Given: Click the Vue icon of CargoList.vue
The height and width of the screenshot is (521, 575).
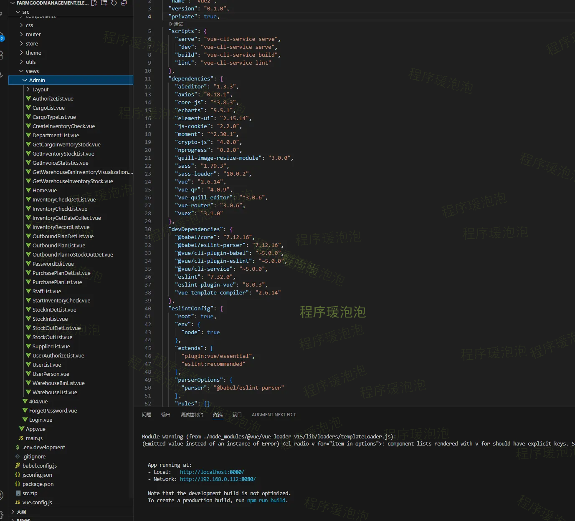Looking at the screenshot, I should point(28,108).
